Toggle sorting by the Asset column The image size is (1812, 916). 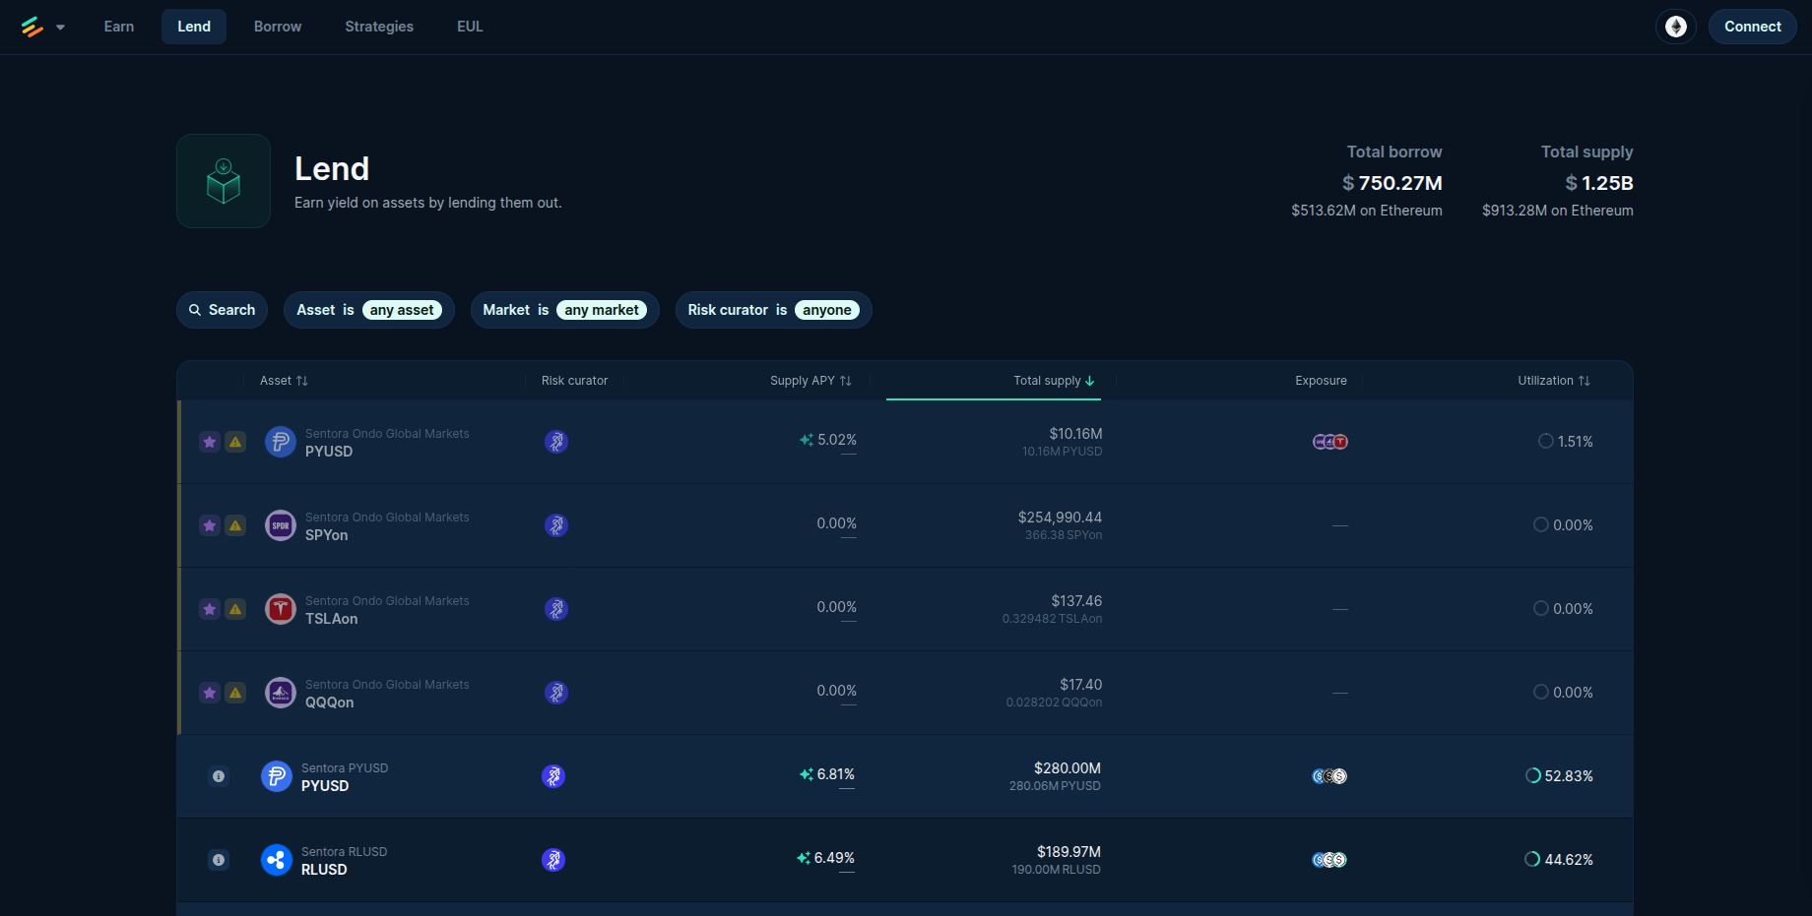[284, 381]
